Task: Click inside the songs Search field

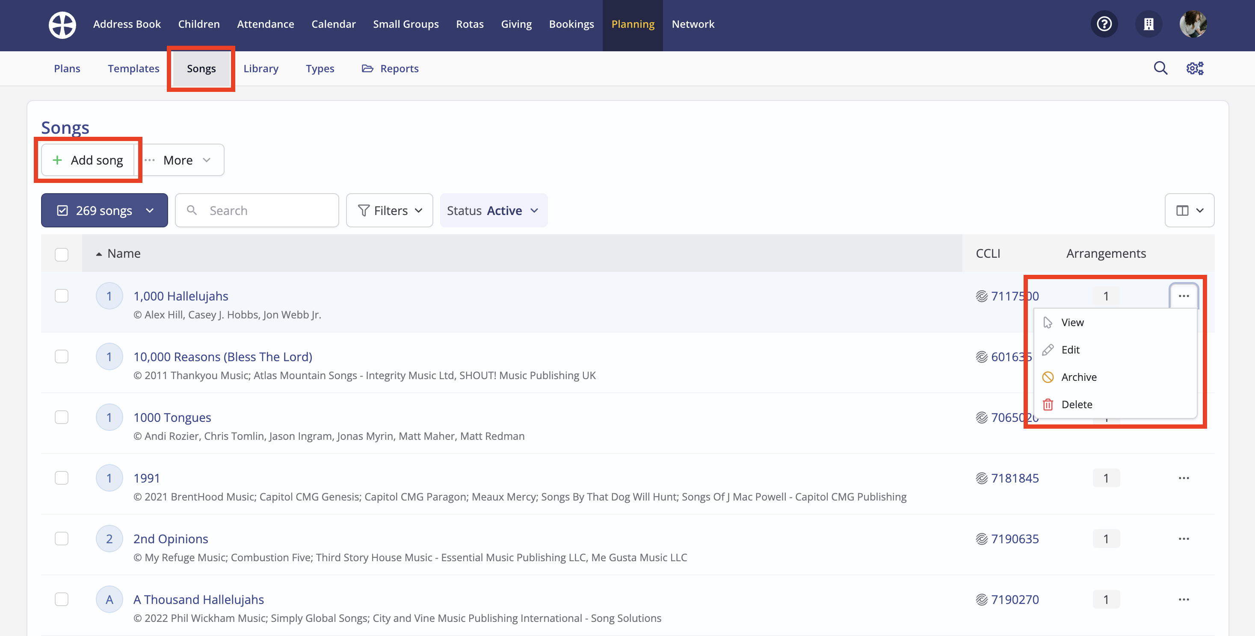Action: [x=257, y=210]
